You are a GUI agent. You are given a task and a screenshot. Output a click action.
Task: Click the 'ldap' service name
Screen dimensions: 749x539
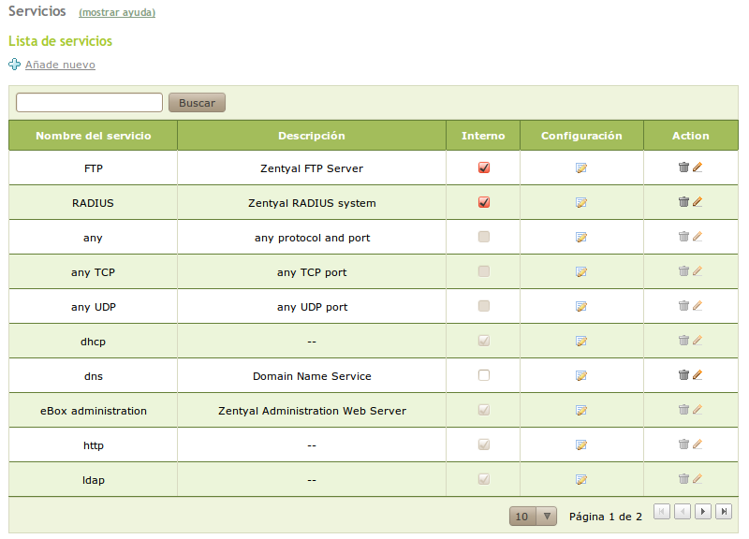93,480
